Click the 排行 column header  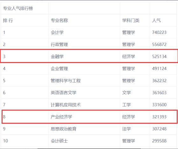coord(8,20)
